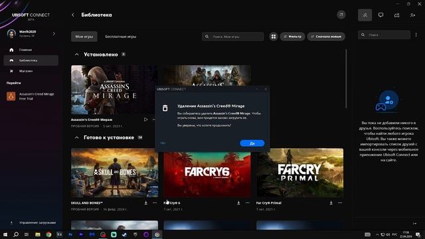Open the Windows Start menu

5,234
